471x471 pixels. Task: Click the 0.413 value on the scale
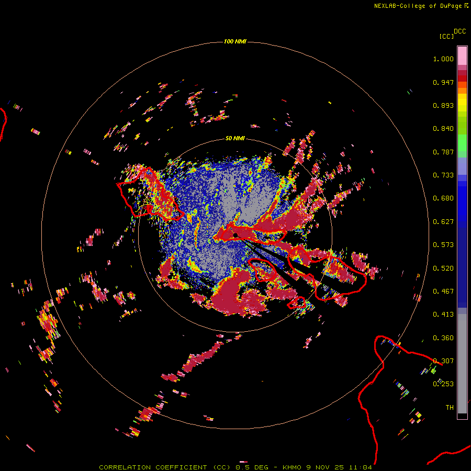(x=443, y=315)
